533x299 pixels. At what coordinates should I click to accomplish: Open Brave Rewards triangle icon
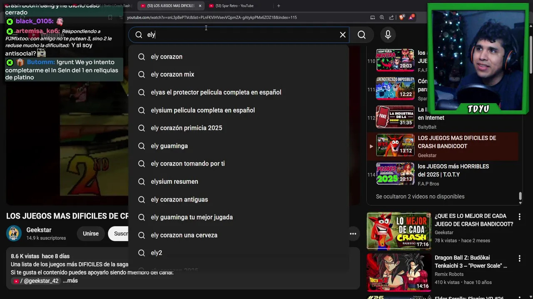coord(411,17)
